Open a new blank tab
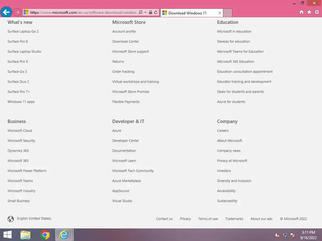This screenshot has width=322, height=241. [x=228, y=13]
